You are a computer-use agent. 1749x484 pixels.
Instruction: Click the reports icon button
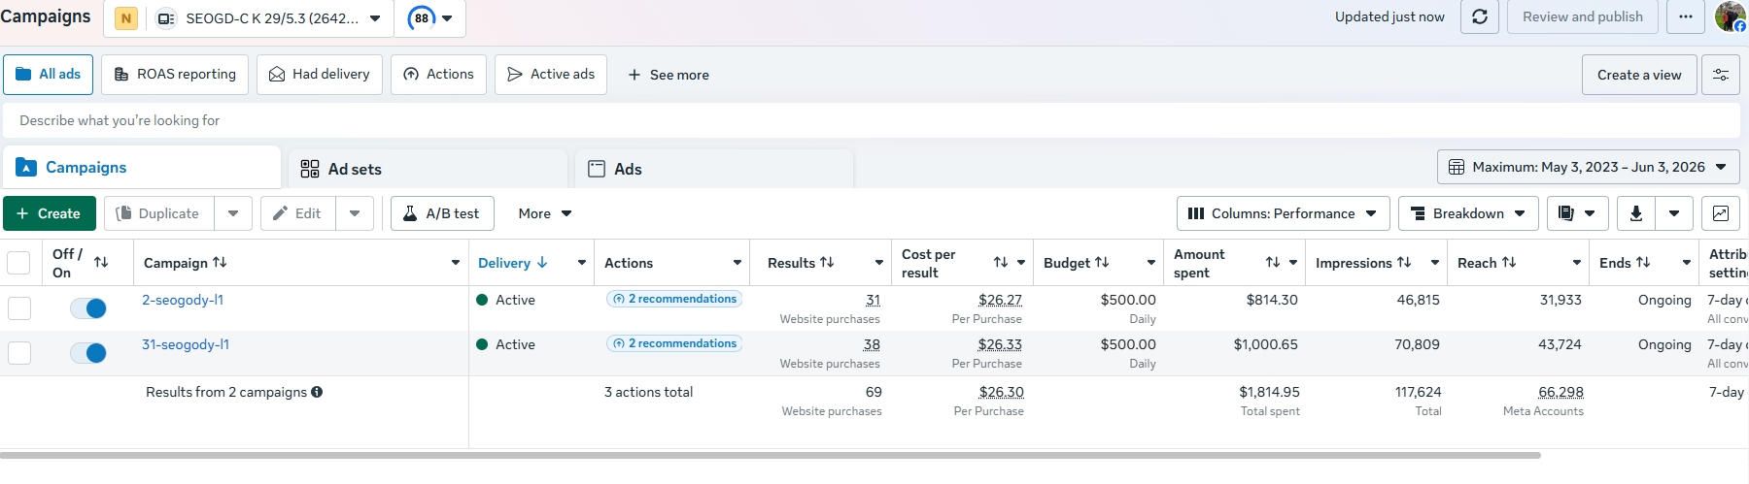click(x=1566, y=213)
